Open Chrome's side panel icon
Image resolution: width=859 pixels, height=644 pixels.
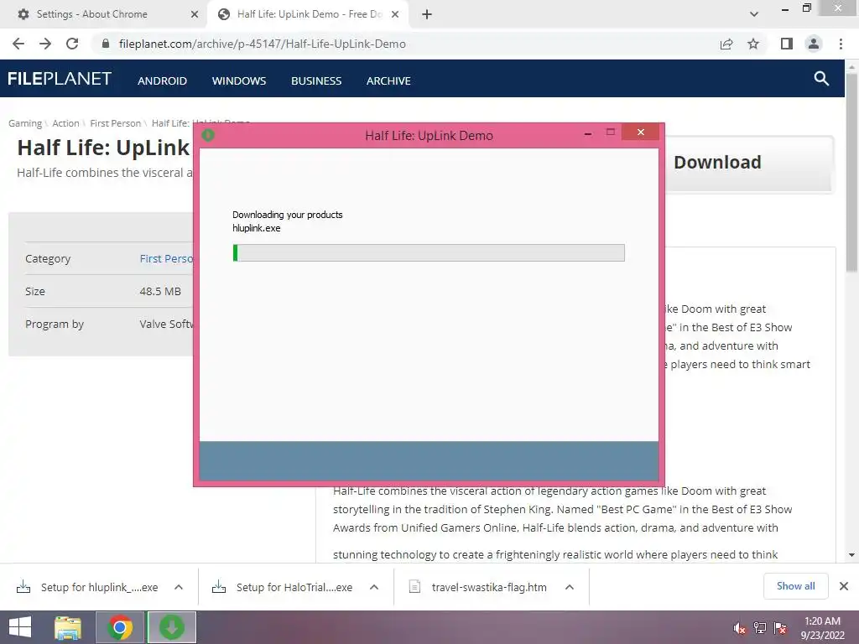tap(787, 44)
